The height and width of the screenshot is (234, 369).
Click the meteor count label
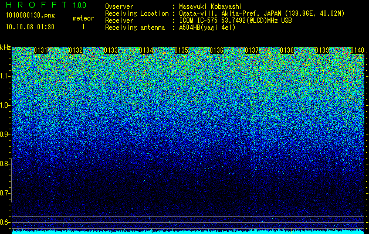pos(83,18)
